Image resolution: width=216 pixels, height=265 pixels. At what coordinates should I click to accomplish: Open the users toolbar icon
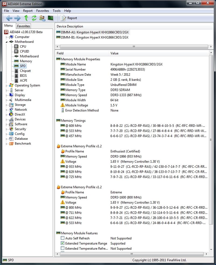pyautogui.click(x=42, y=18)
